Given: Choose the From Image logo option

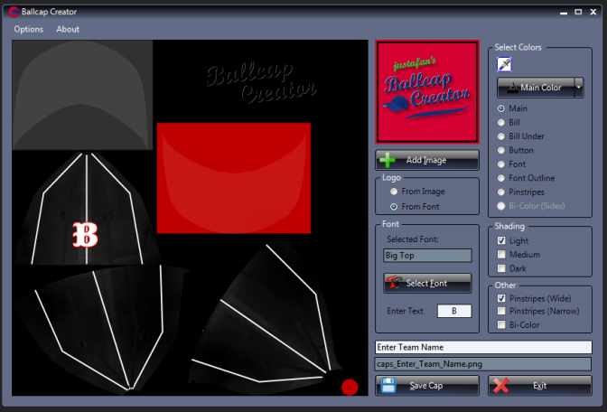Looking at the screenshot, I should pyautogui.click(x=394, y=192).
